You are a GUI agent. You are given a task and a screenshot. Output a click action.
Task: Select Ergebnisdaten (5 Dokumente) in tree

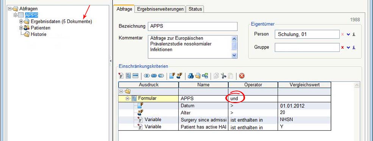pos(61,22)
